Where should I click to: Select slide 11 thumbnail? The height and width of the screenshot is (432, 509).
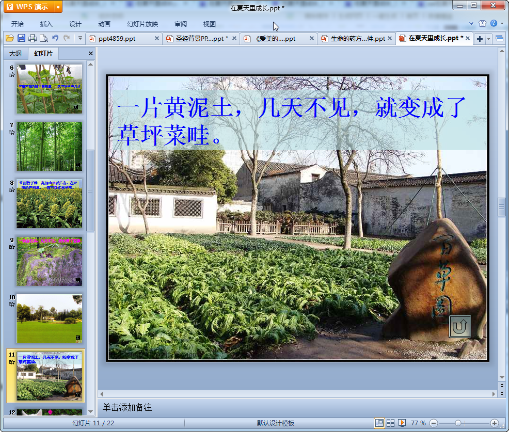[50, 376]
